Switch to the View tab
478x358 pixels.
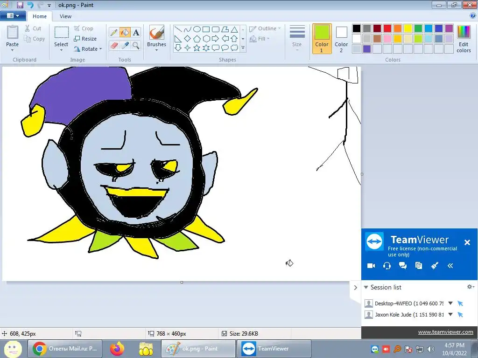tap(65, 16)
